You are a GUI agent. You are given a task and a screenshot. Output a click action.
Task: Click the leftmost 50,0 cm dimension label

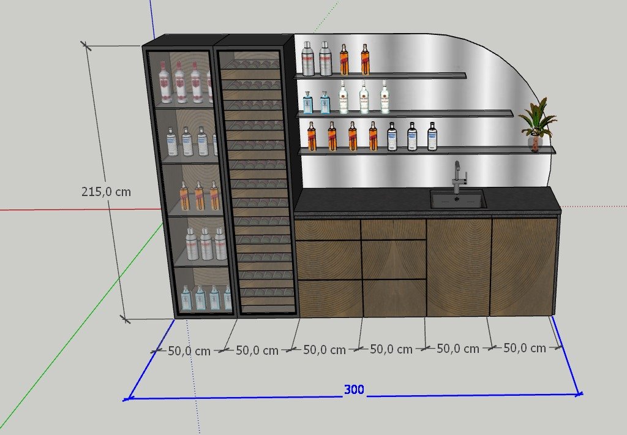pos(189,351)
